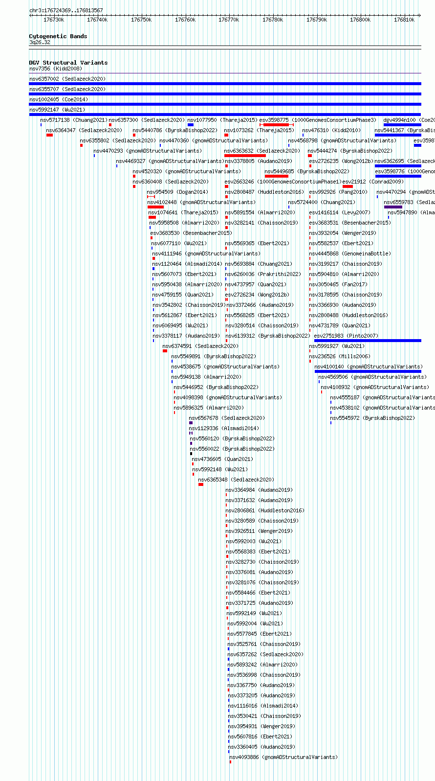
Task: Open nsv4093886 (gnomADStructuralVariants) label
Action: click(283, 758)
